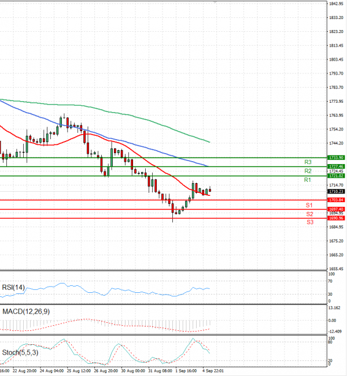Click the chart shift triangle marker at top
Screen dimensions: 347x376
[x=215, y=2]
